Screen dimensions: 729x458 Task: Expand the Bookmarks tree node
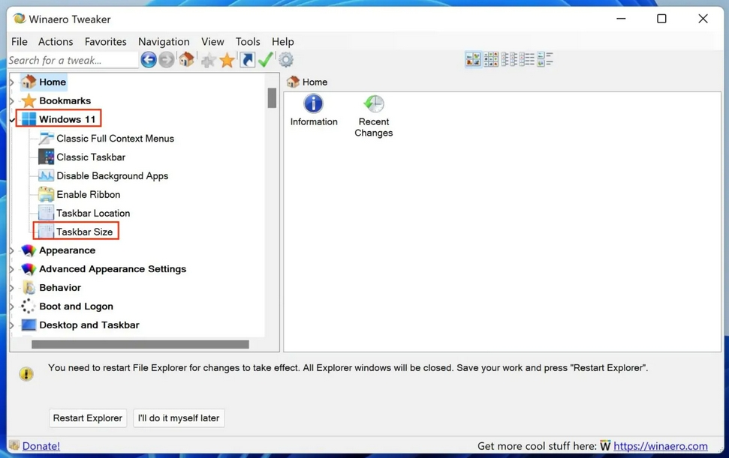[x=12, y=100]
